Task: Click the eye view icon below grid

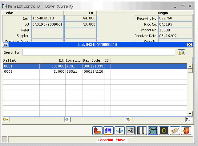Action: pyautogui.click(x=67, y=120)
